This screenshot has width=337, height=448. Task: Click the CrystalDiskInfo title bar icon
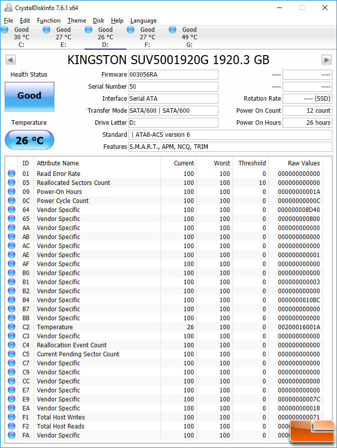click(x=8, y=8)
